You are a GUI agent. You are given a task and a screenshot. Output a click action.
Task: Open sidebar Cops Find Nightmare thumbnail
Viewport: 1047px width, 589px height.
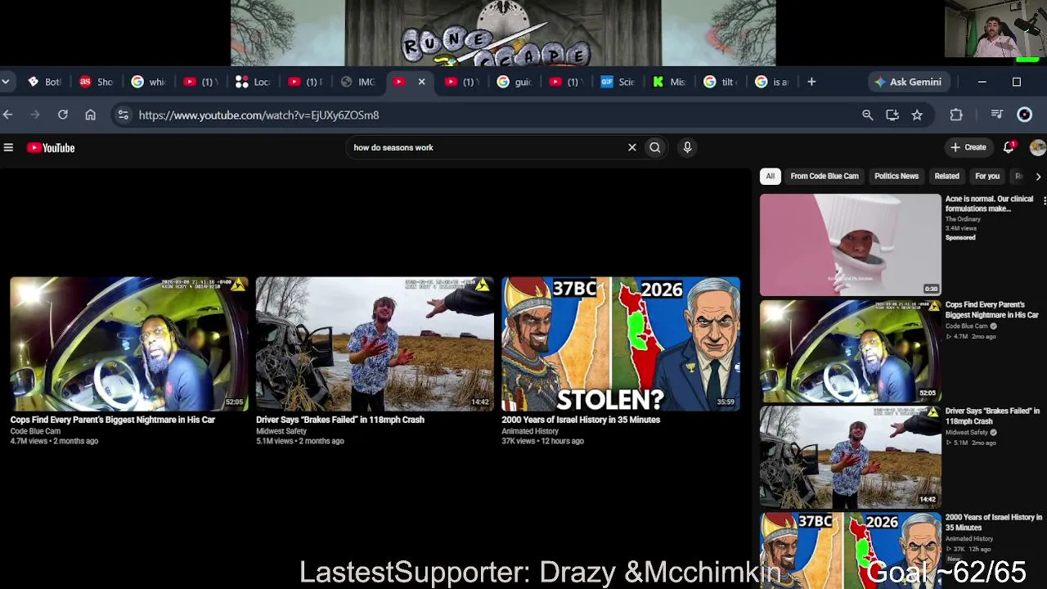(x=851, y=351)
